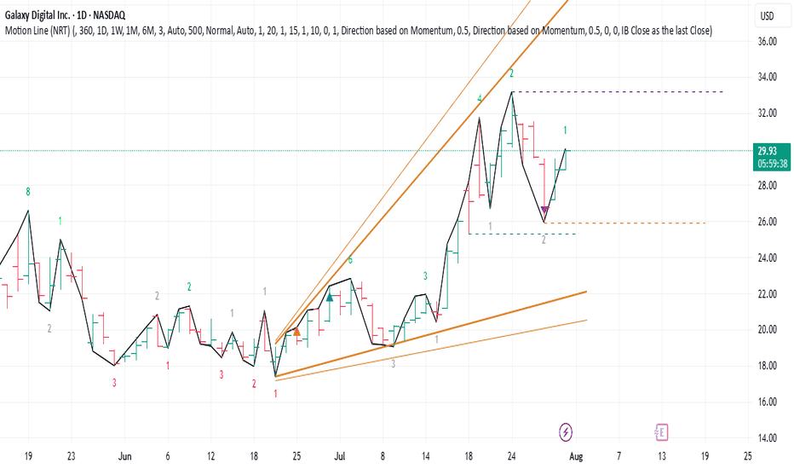This screenshot has height=469, width=794.
Task: Click the 18.00 price axis label
Action: coord(767,366)
